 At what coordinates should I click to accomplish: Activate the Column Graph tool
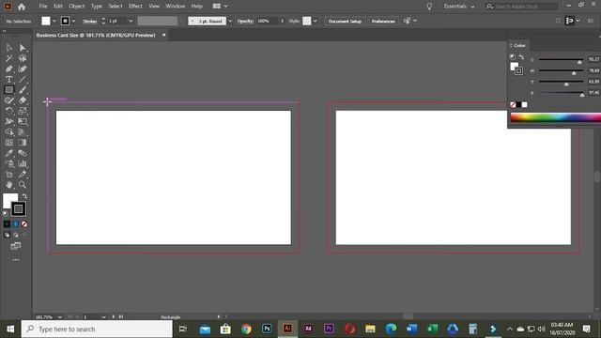click(x=23, y=163)
